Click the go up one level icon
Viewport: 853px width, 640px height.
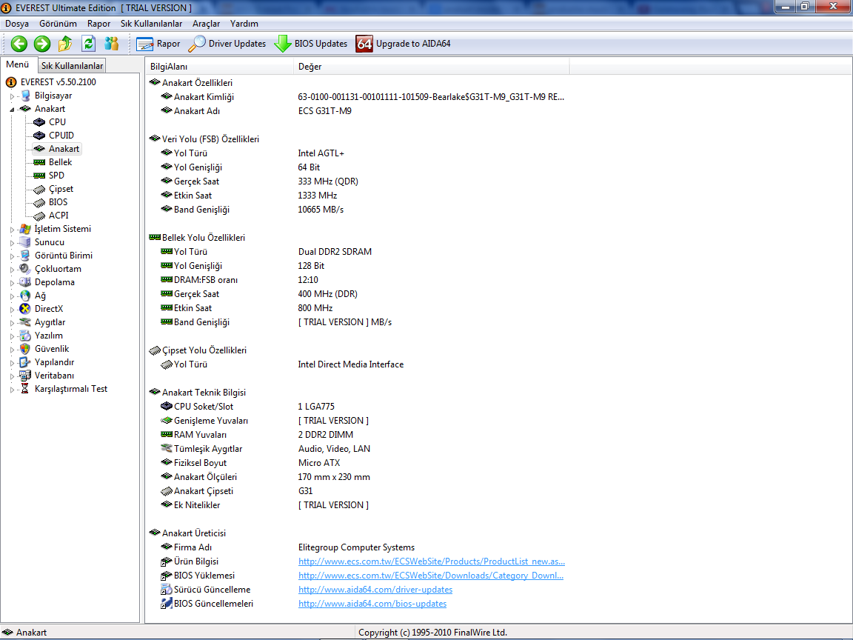tap(65, 44)
